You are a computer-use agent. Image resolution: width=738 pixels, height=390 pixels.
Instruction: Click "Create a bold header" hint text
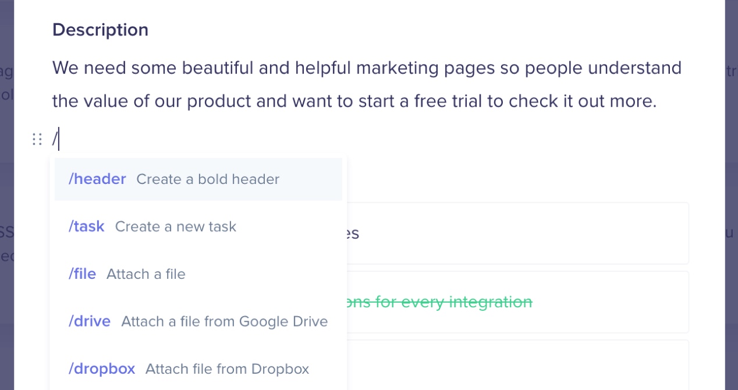pyautogui.click(x=208, y=179)
